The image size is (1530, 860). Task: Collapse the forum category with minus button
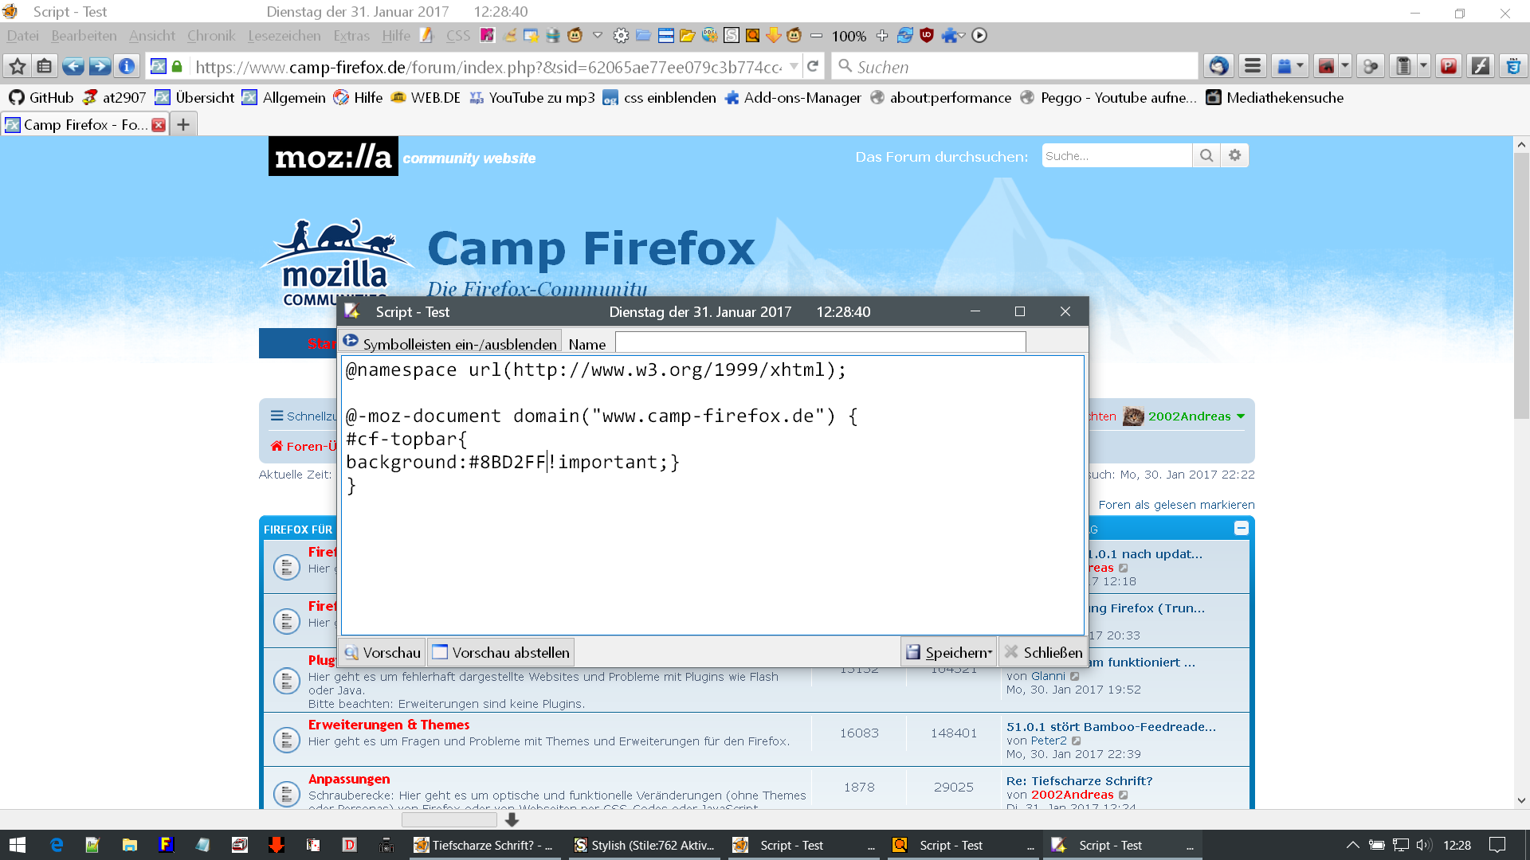(x=1241, y=529)
